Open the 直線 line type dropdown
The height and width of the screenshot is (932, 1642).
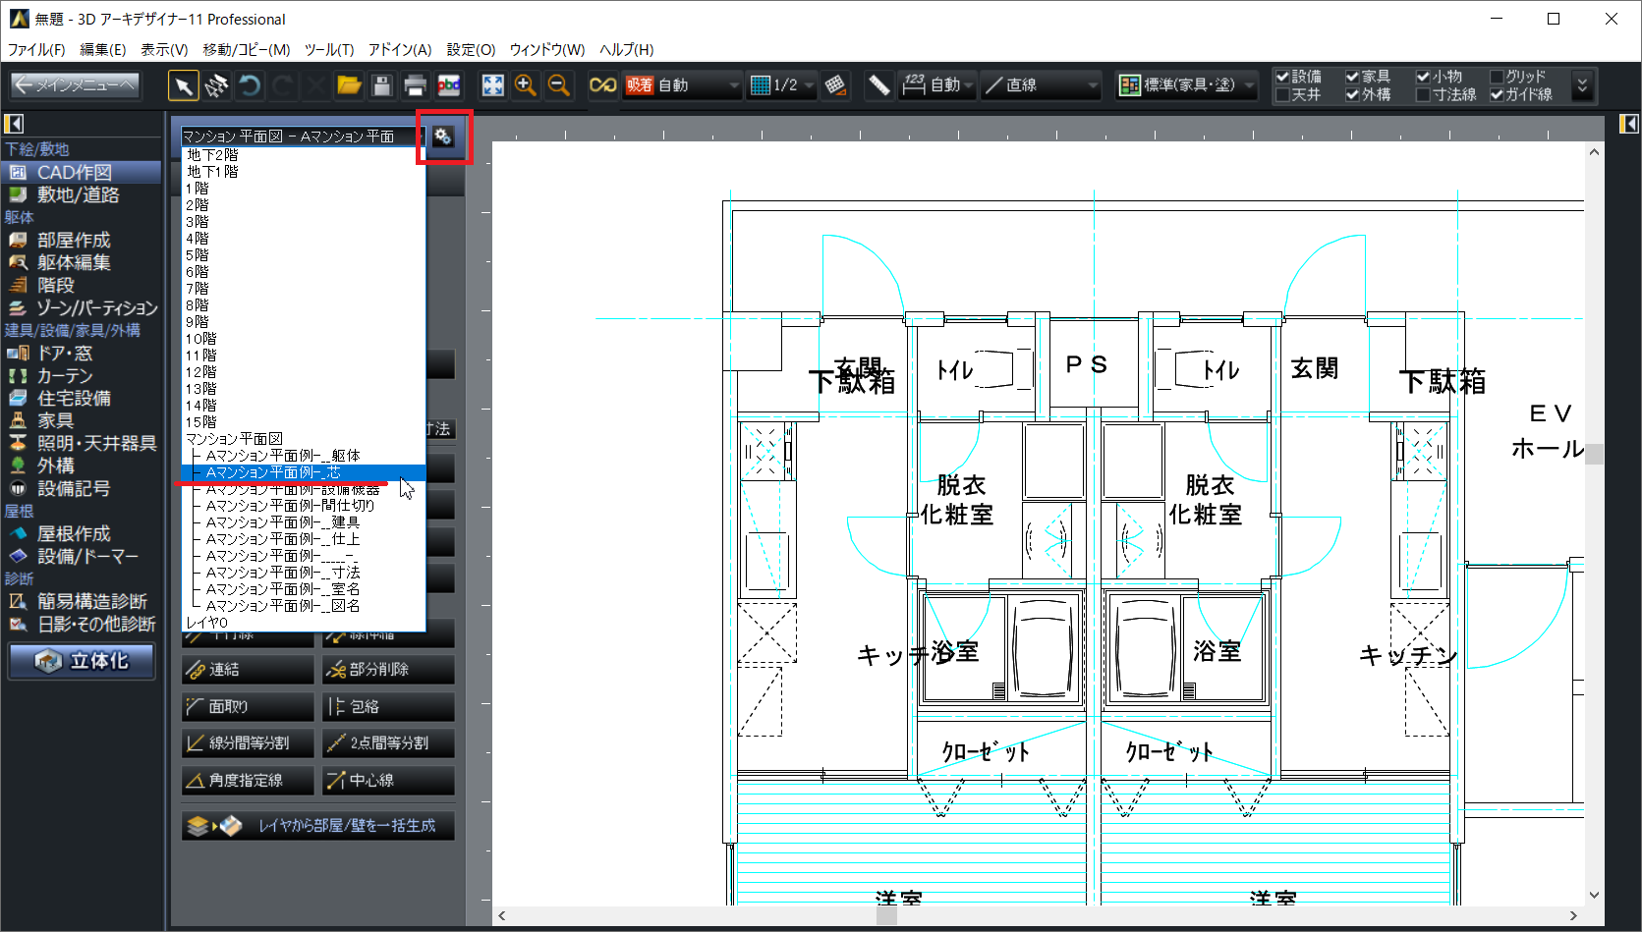(1043, 86)
